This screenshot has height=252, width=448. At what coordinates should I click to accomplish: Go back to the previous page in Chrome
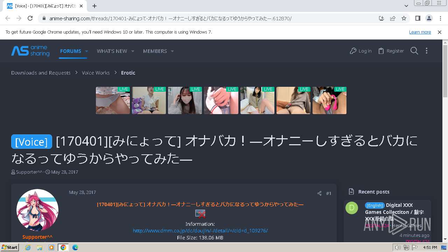pos(8,18)
